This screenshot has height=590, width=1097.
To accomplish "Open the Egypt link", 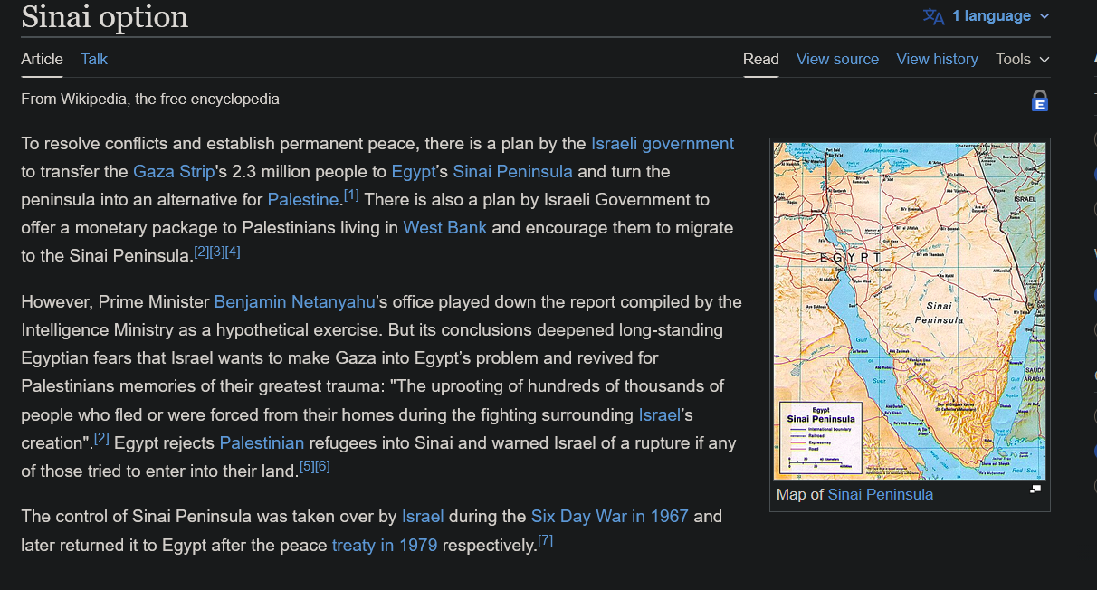I will [415, 171].
